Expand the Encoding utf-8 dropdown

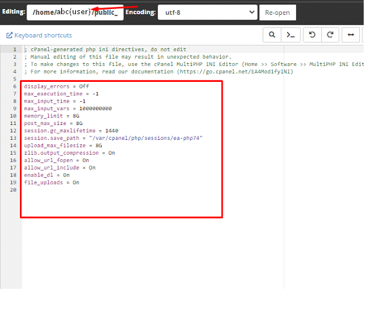point(207,12)
